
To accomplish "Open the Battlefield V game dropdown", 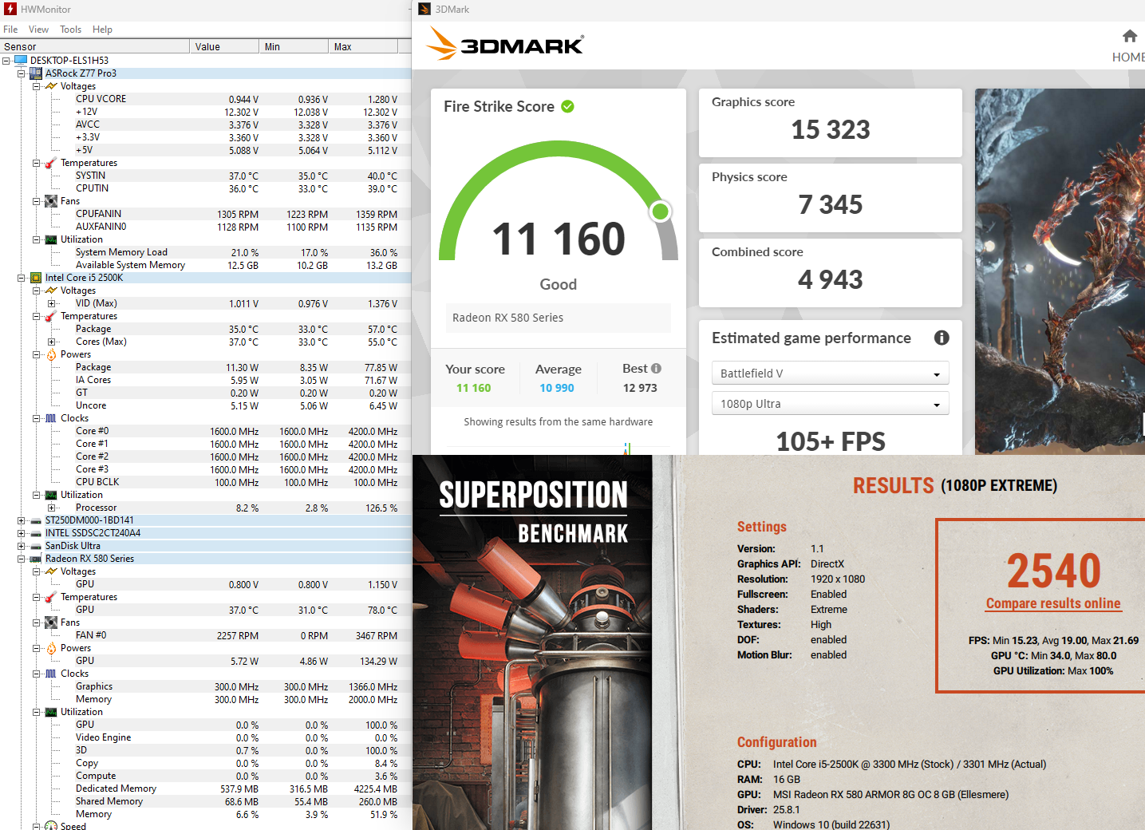I will point(830,373).
